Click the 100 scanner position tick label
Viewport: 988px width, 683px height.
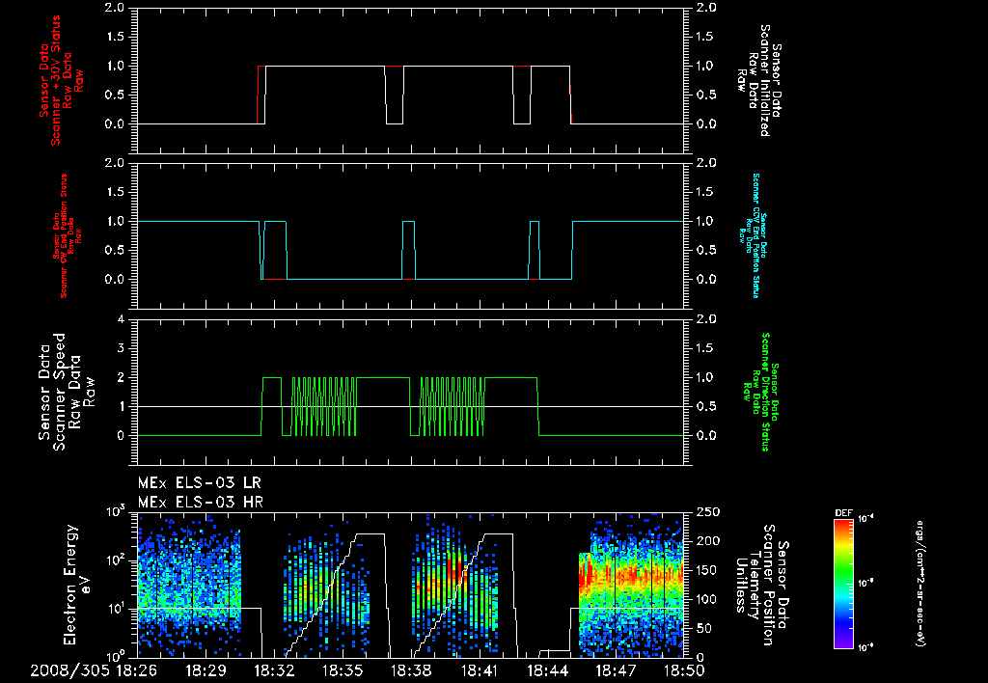tap(708, 599)
